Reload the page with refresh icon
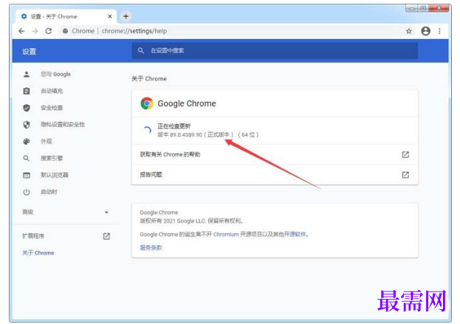 point(49,31)
